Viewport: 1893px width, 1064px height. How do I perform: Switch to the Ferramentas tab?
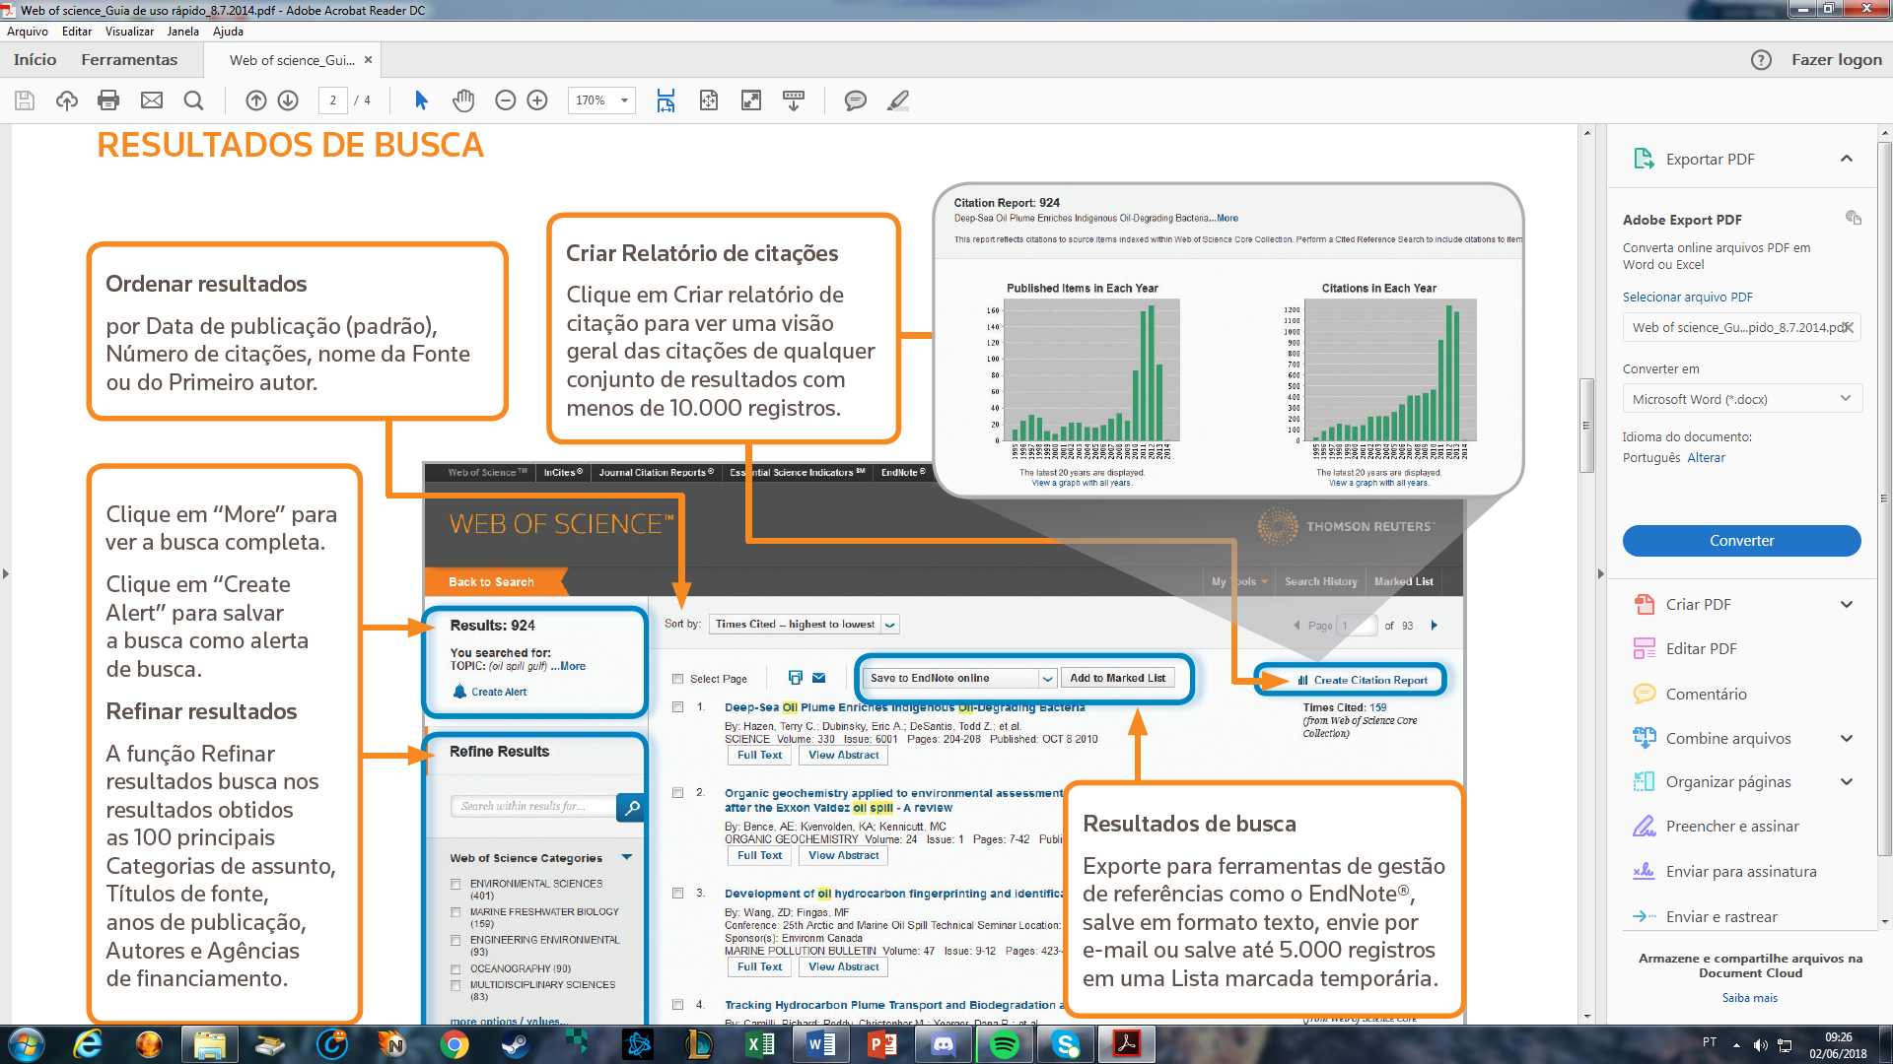[x=129, y=60]
